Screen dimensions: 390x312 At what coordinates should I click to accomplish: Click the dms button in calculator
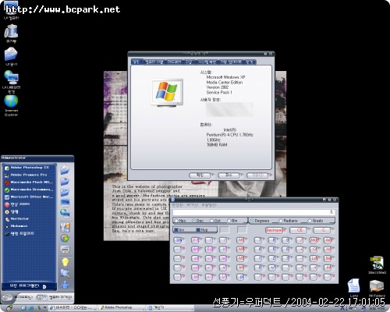click(195, 250)
